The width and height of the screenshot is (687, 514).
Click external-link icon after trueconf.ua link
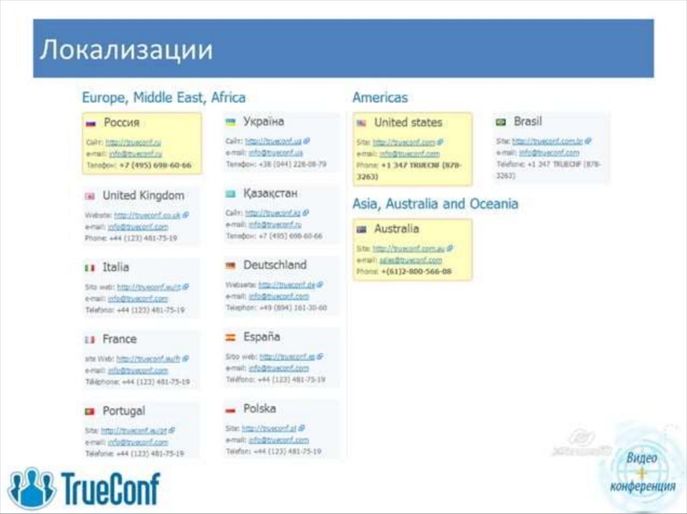[x=307, y=141]
